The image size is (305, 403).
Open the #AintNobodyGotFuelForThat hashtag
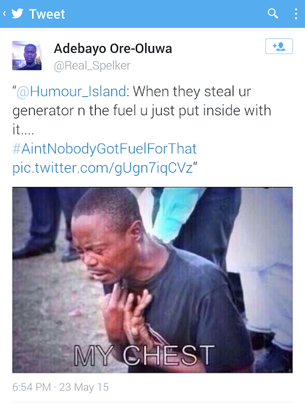point(104,149)
